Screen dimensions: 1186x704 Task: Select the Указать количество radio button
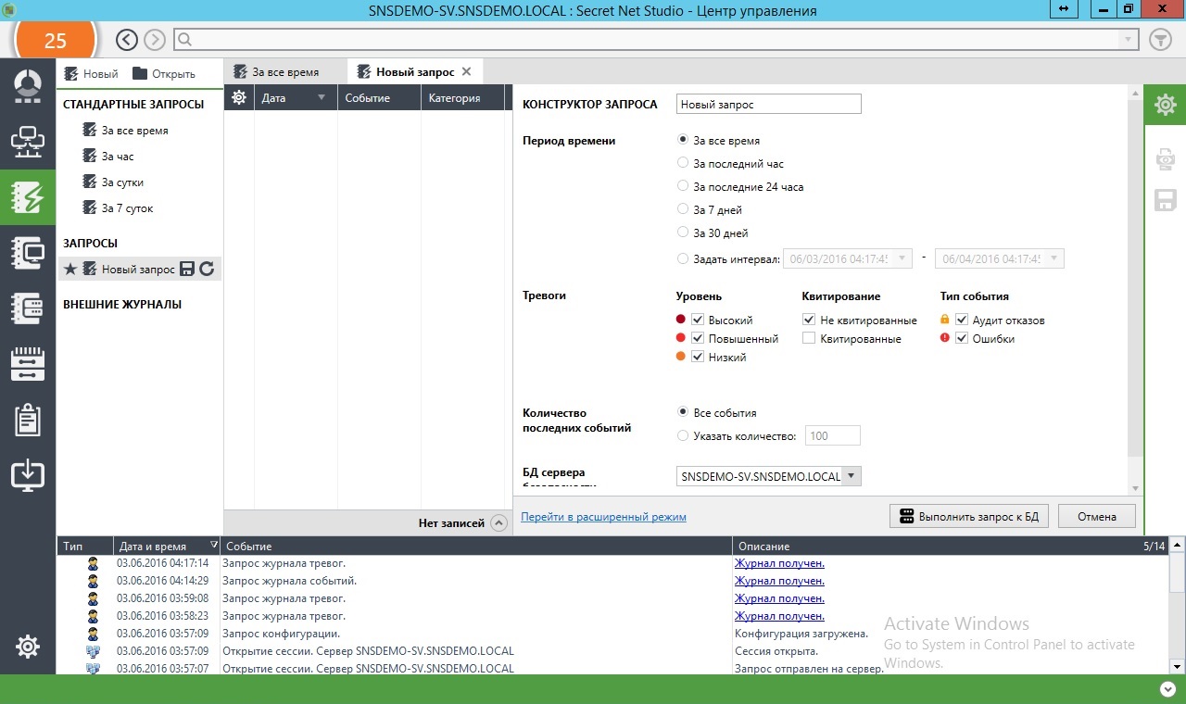tap(683, 435)
